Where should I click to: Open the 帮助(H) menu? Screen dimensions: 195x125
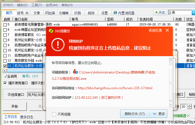click(x=67, y=5)
